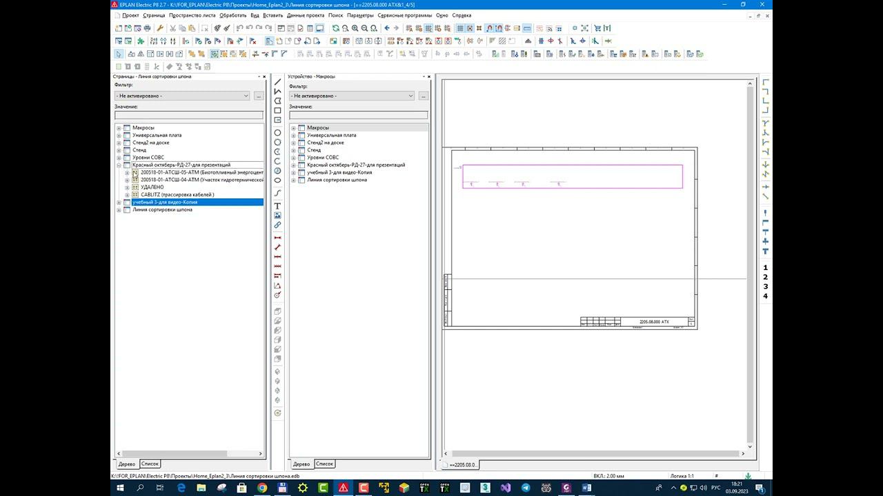Image resolution: width=883 pixels, height=496 pixels.
Task: Choose the text insertion tool
Action: click(x=277, y=206)
